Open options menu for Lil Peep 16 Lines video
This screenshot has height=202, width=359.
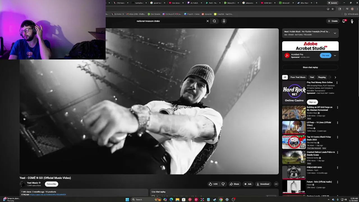tap(337, 123)
